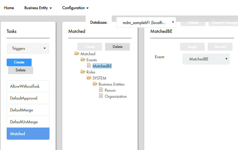Open the Triggers dropdown in Tasks

pos(28,49)
